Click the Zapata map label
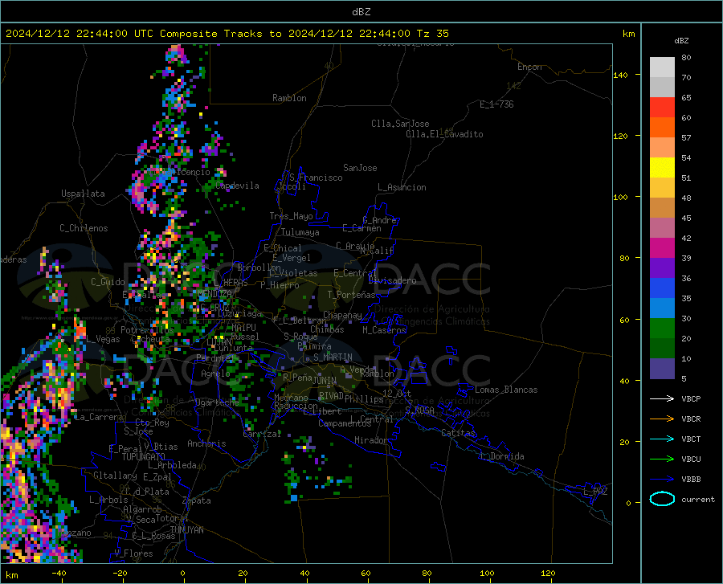 click(x=197, y=500)
